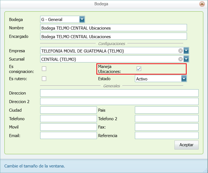Clear the Sucursal selection with X icon

click(180, 59)
